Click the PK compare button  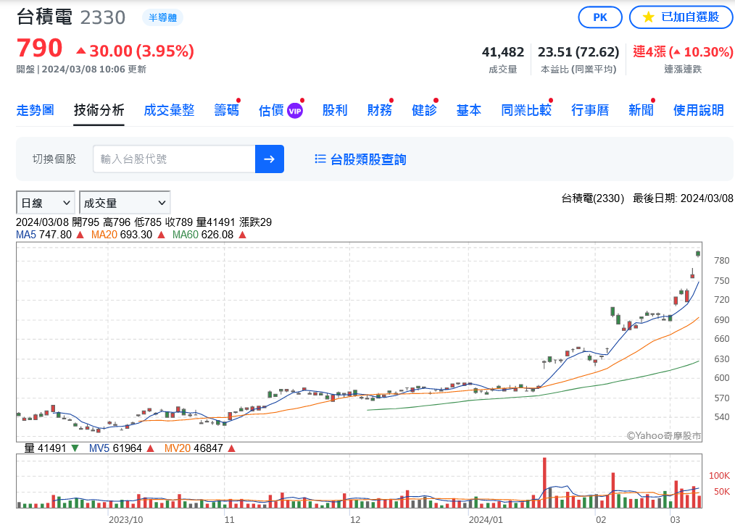coord(600,17)
